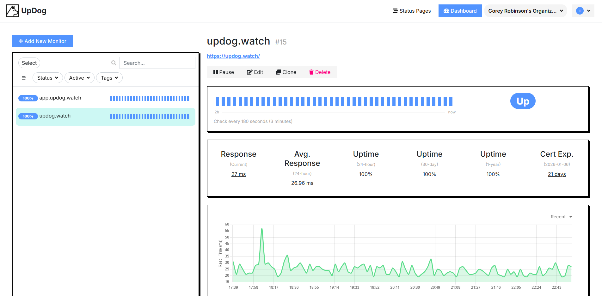602x296 pixels.
Task: Click the sort/list icon above monitors
Action: click(x=24, y=78)
